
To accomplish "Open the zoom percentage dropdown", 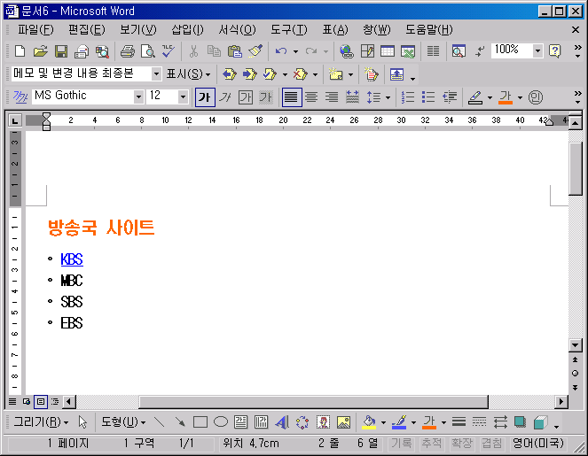I will pos(537,51).
